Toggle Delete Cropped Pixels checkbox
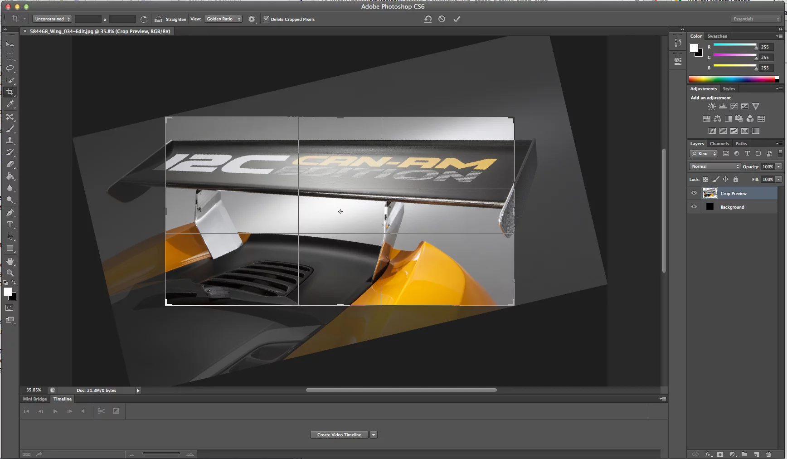Image resolution: width=787 pixels, height=459 pixels. (x=267, y=19)
